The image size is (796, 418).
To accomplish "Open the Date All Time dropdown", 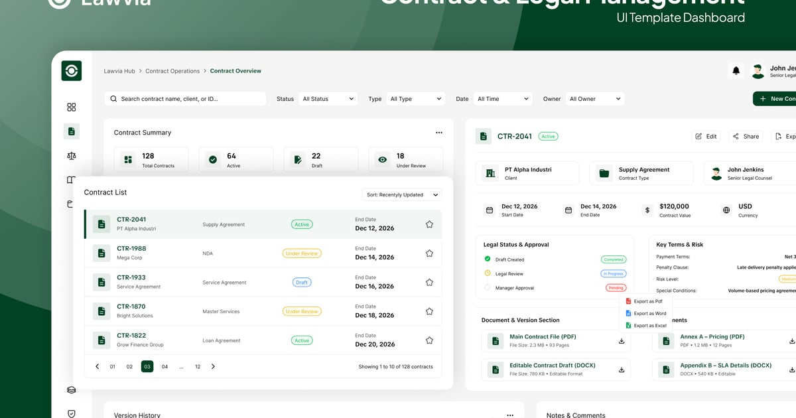I will 503,99.
